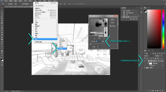Open the layer blend mode dropdown
166x92 pixels.
point(149,56)
